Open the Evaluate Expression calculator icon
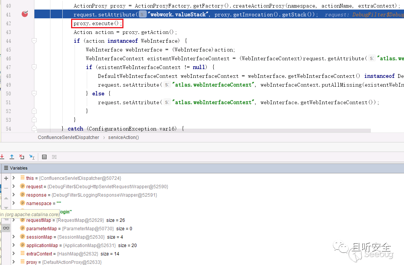Viewport: 404px width, 265px height. 44,157
